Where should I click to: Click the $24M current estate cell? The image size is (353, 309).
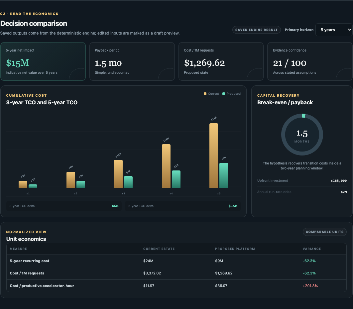pos(148,261)
